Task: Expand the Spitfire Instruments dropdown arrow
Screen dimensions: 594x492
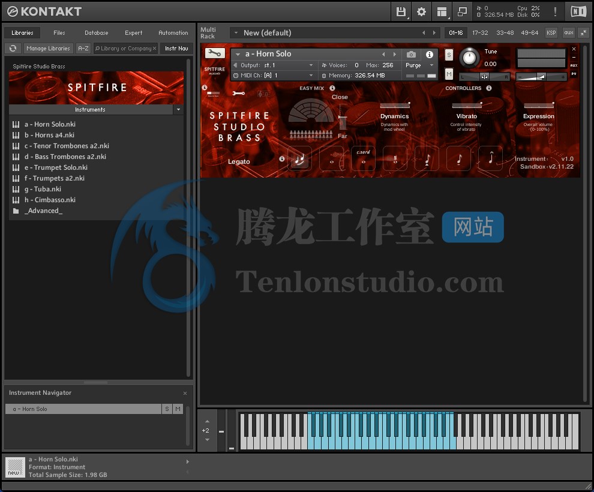Action: coord(178,110)
